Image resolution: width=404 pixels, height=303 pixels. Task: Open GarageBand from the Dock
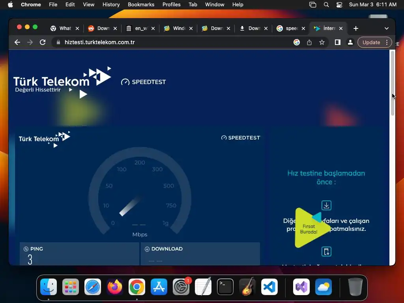[x=247, y=287]
